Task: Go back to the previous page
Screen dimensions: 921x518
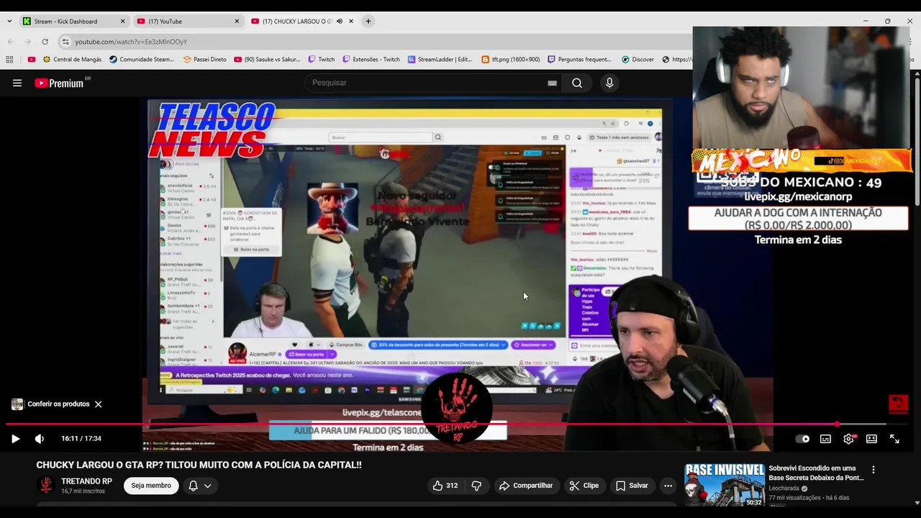Action: click(x=10, y=42)
